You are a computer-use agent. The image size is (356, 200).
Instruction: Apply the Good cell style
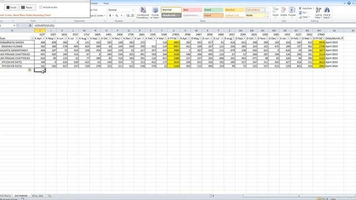pyautogui.click(x=213, y=10)
